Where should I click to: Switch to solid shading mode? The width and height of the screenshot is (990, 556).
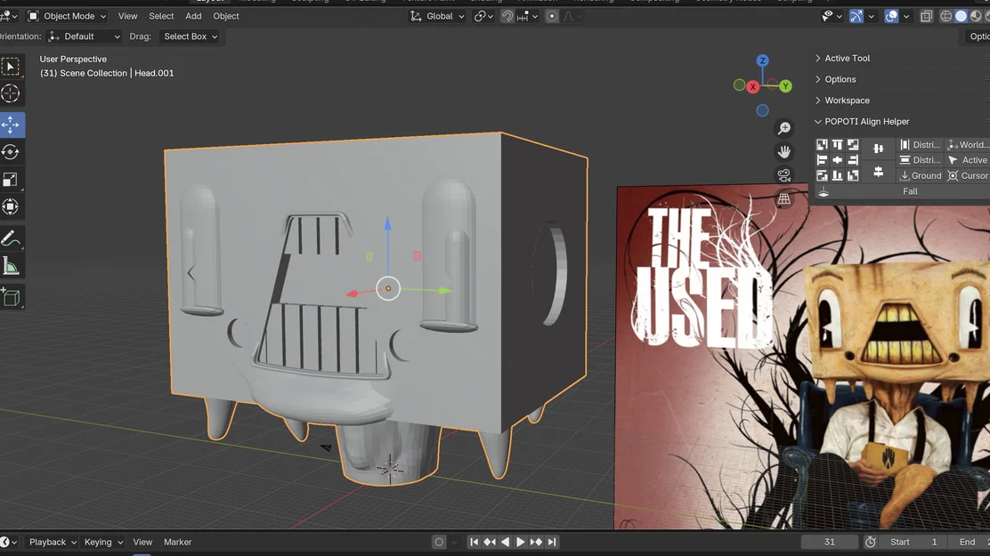click(961, 16)
